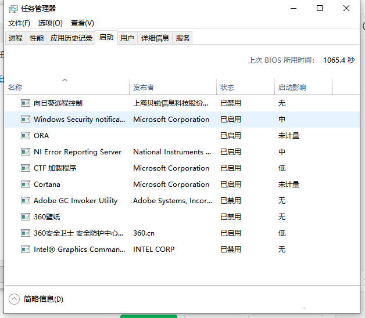Click publisher INTEL CORP
Image resolution: width=365 pixels, height=318 pixels.
[153, 250]
